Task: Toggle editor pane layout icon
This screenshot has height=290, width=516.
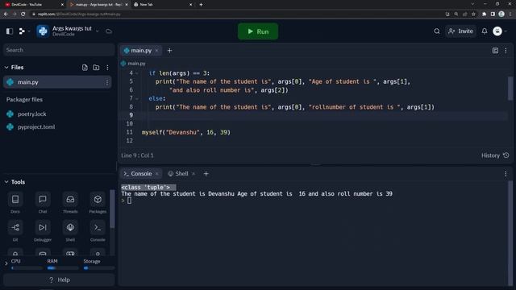Action: point(495,51)
